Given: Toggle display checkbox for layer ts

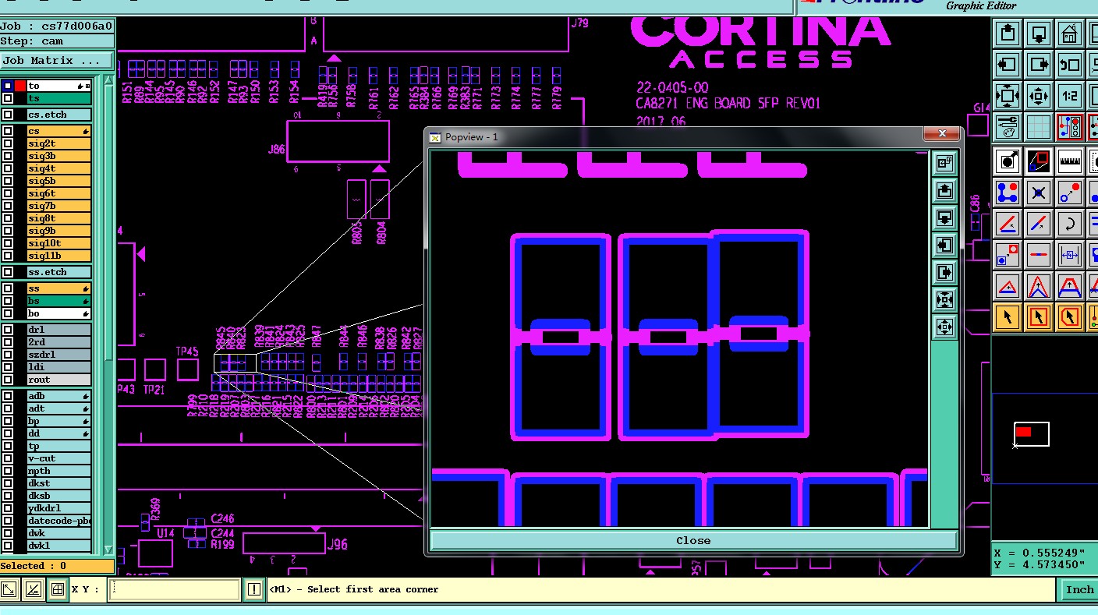Looking at the screenshot, I should pyautogui.click(x=8, y=98).
